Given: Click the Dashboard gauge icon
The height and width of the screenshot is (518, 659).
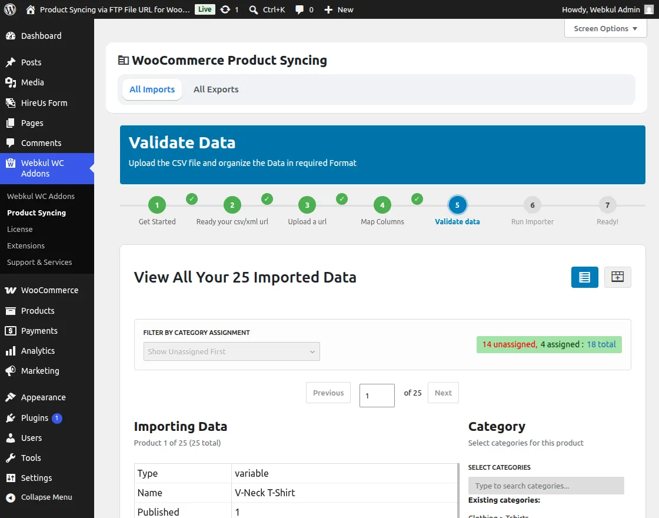Looking at the screenshot, I should (x=11, y=36).
